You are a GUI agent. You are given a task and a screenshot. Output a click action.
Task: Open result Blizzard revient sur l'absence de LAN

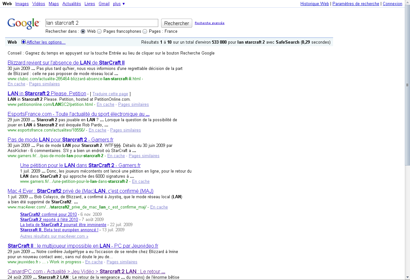pyautogui.click(x=66, y=63)
